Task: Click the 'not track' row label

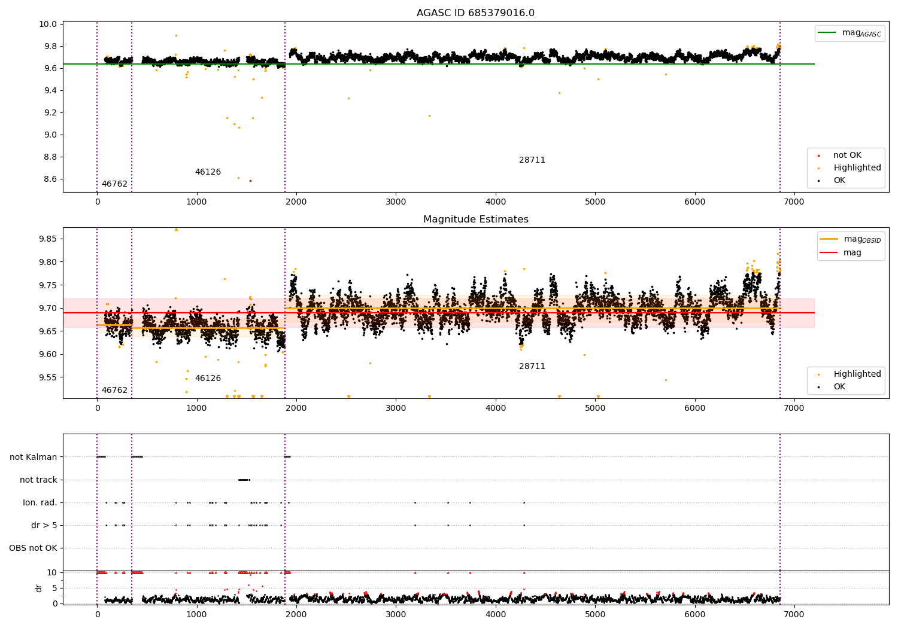Action: click(38, 480)
